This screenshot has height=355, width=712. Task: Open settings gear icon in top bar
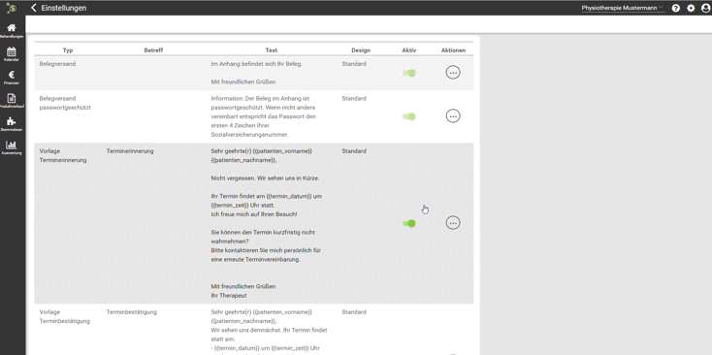click(x=691, y=8)
